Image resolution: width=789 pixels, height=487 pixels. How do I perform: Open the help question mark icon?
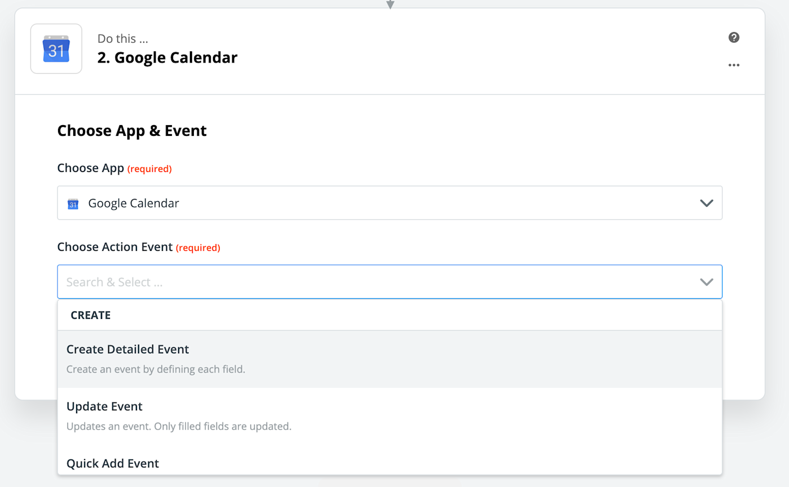click(x=733, y=37)
